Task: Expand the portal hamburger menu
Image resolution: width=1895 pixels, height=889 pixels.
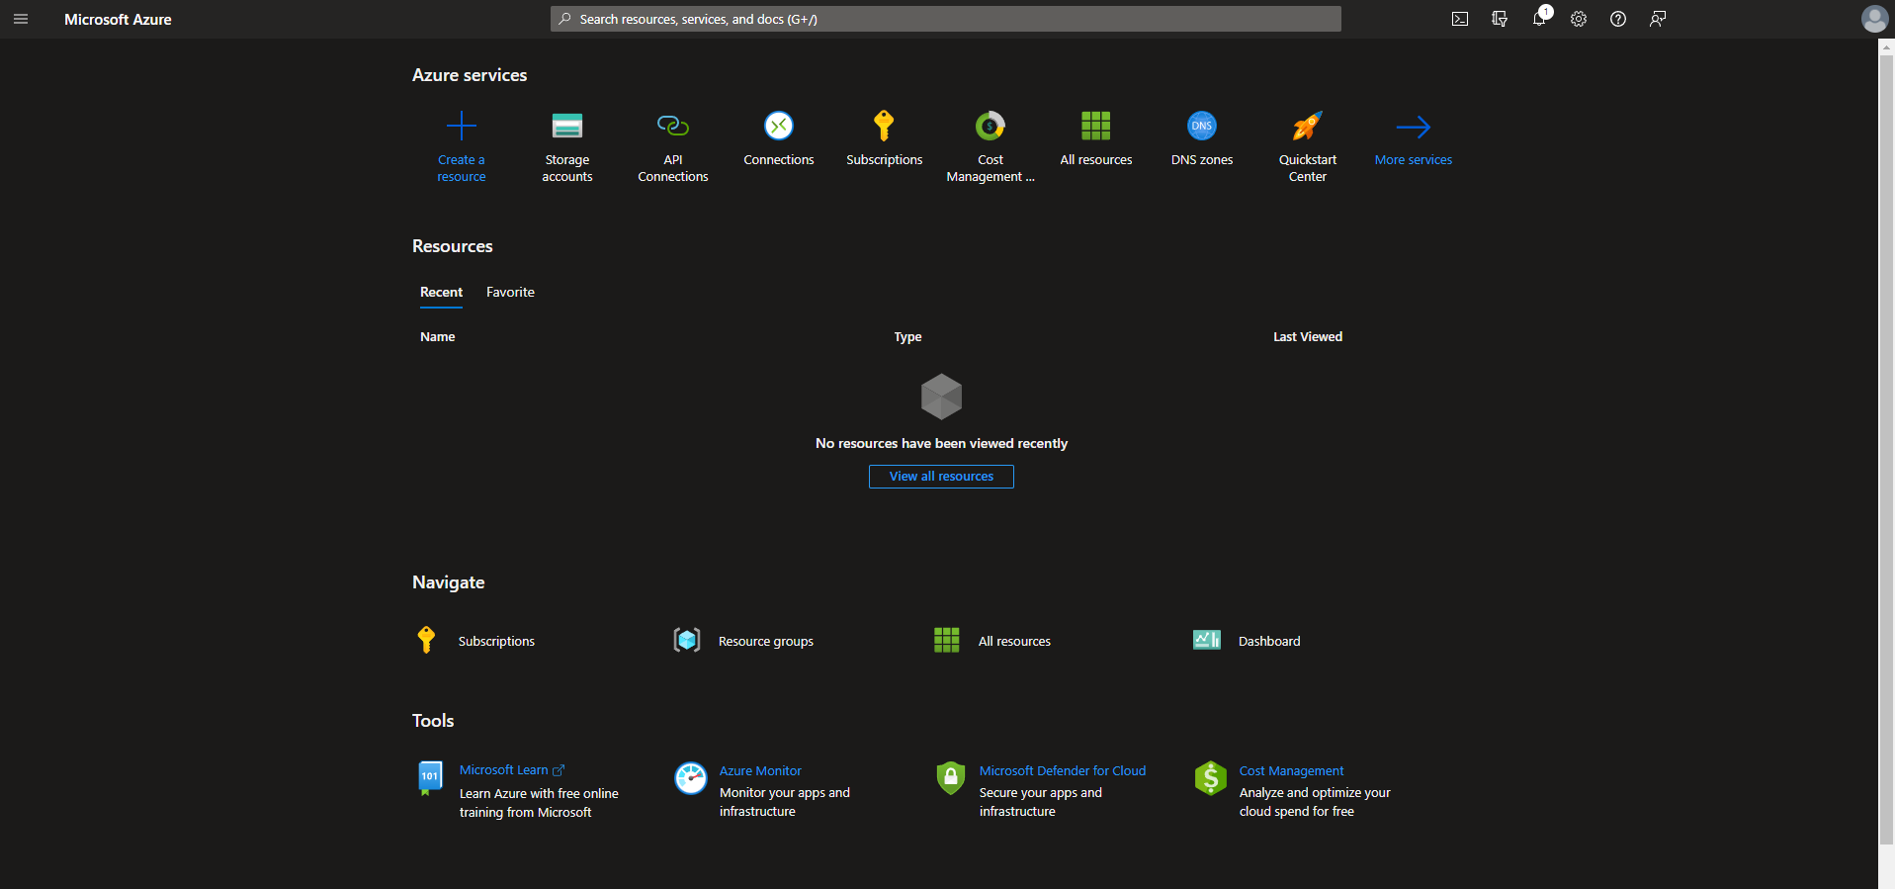Action: pyautogui.click(x=21, y=19)
